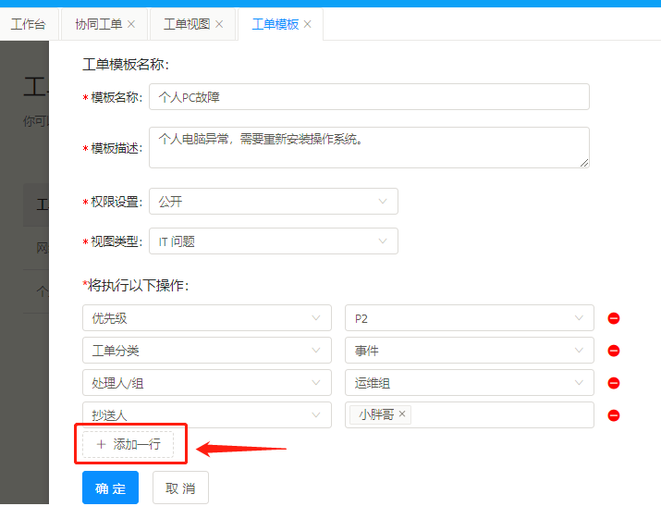The width and height of the screenshot is (661, 531).
Task: Open the 优先级 field selector dropdown
Action: point(206,318)
